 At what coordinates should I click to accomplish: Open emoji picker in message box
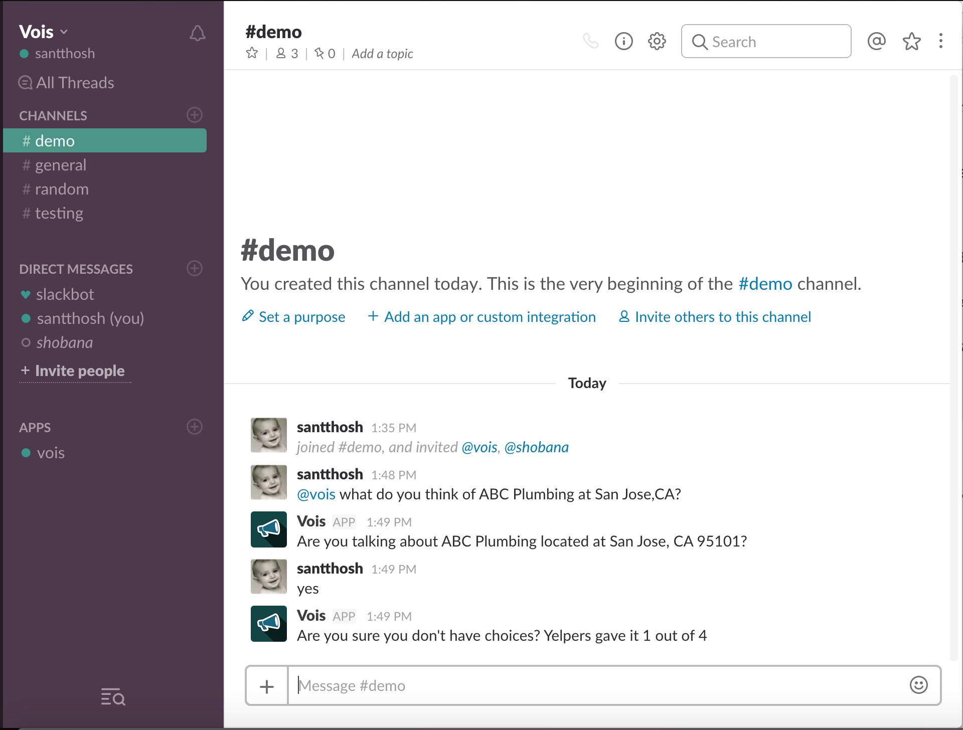(x=918, y=685)
